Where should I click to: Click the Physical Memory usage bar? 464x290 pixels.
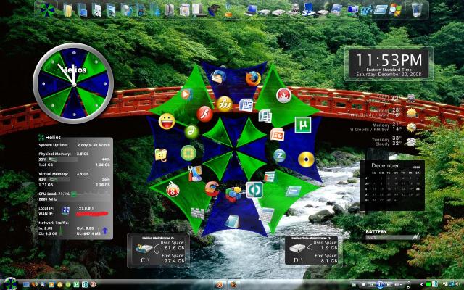pos(63,159)
